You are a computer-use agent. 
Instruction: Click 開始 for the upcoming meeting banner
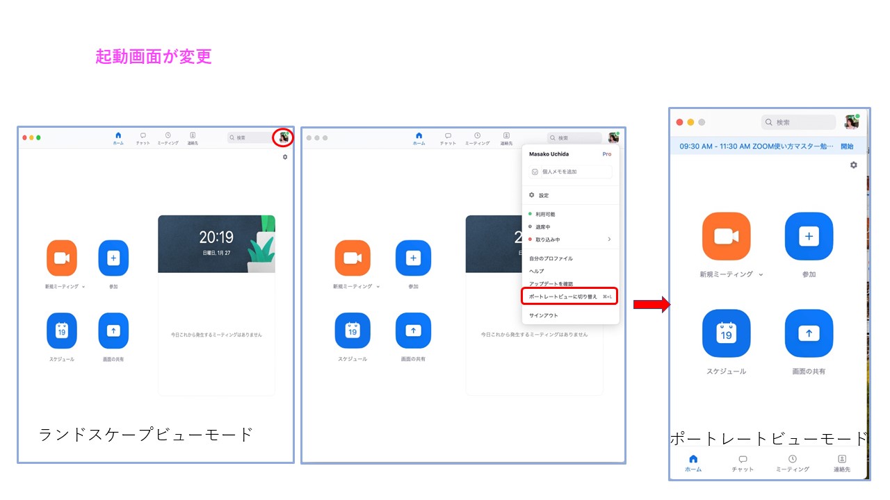click(847, 147)
